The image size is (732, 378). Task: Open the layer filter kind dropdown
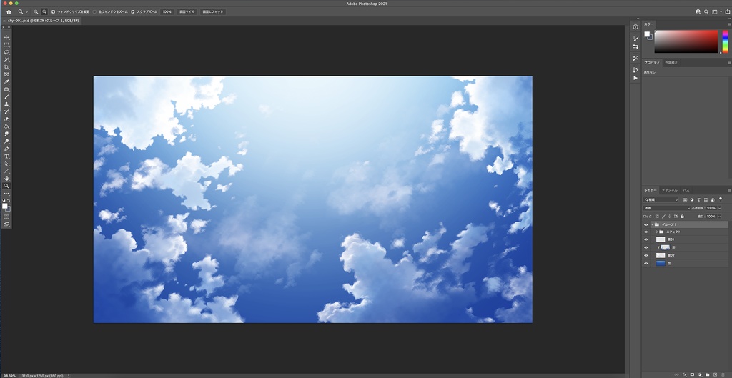[661, 200]
